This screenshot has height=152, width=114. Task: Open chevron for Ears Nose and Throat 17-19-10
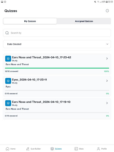[x=107, y=103]
